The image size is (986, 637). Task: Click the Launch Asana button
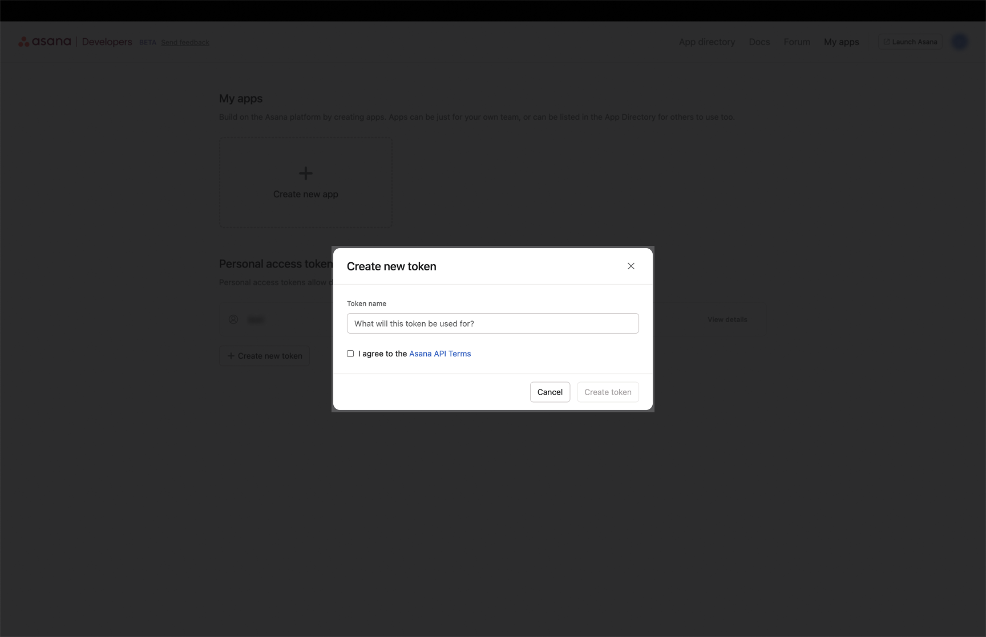[x=910, y=42]
